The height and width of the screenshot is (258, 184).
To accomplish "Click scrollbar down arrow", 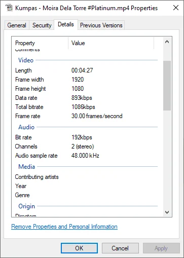I will (x=167, y=212).
